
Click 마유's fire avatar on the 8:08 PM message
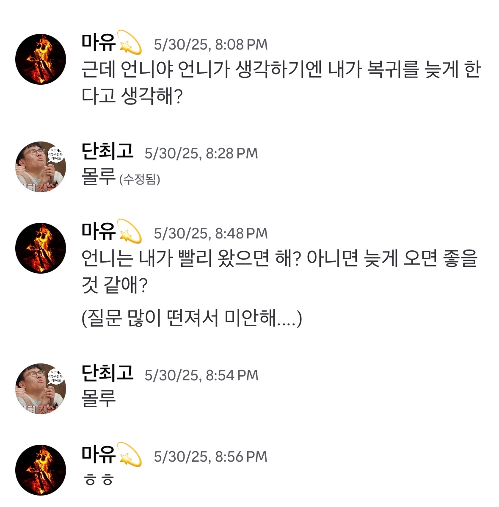[x=41, y=59]
